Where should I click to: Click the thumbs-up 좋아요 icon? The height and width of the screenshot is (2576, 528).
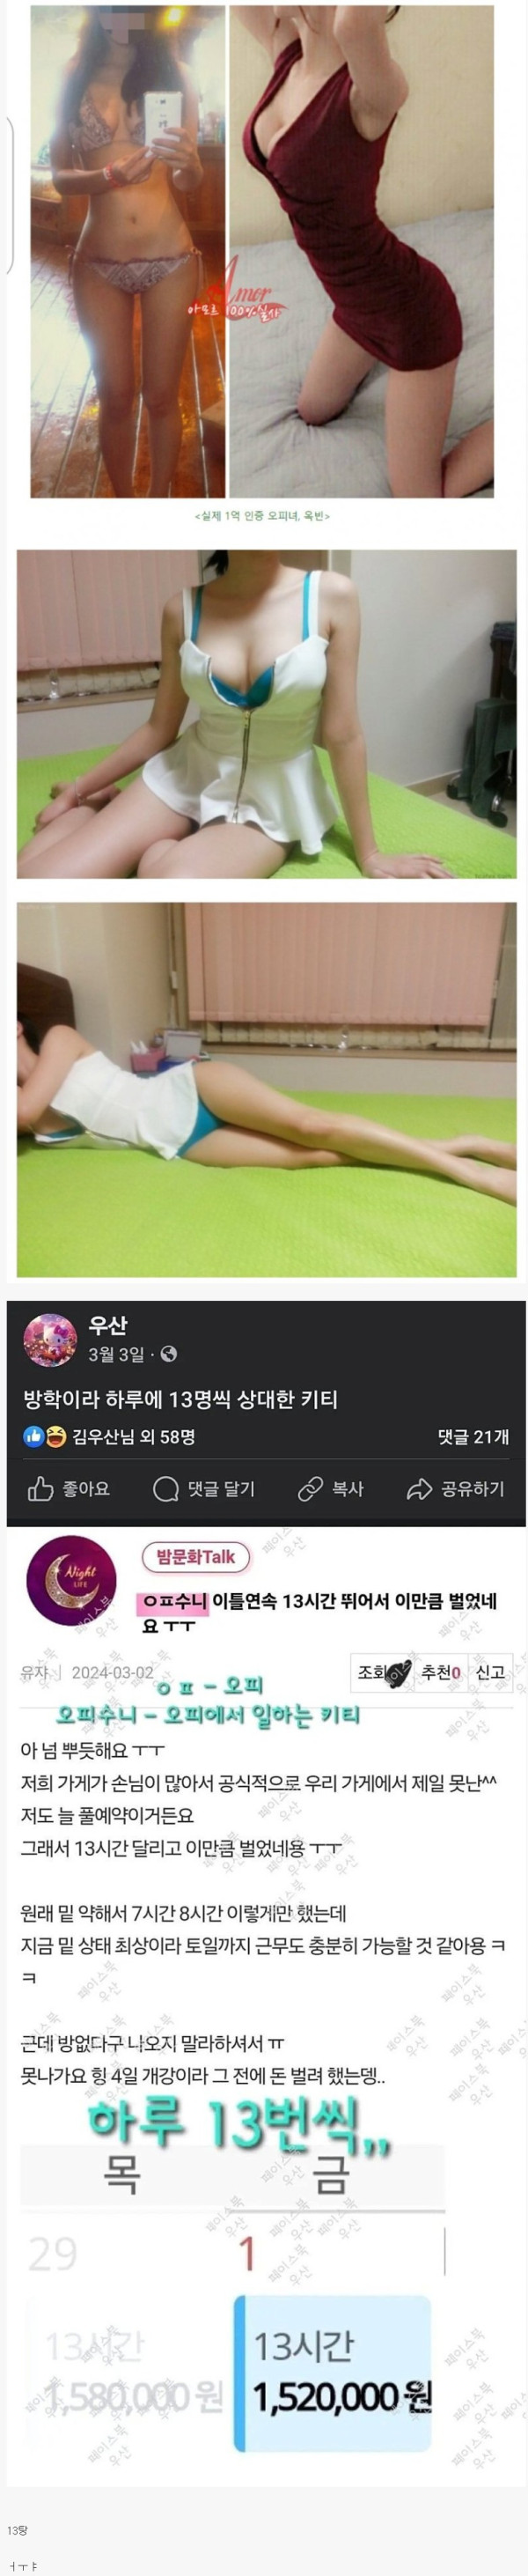(x=40, y=1489)
